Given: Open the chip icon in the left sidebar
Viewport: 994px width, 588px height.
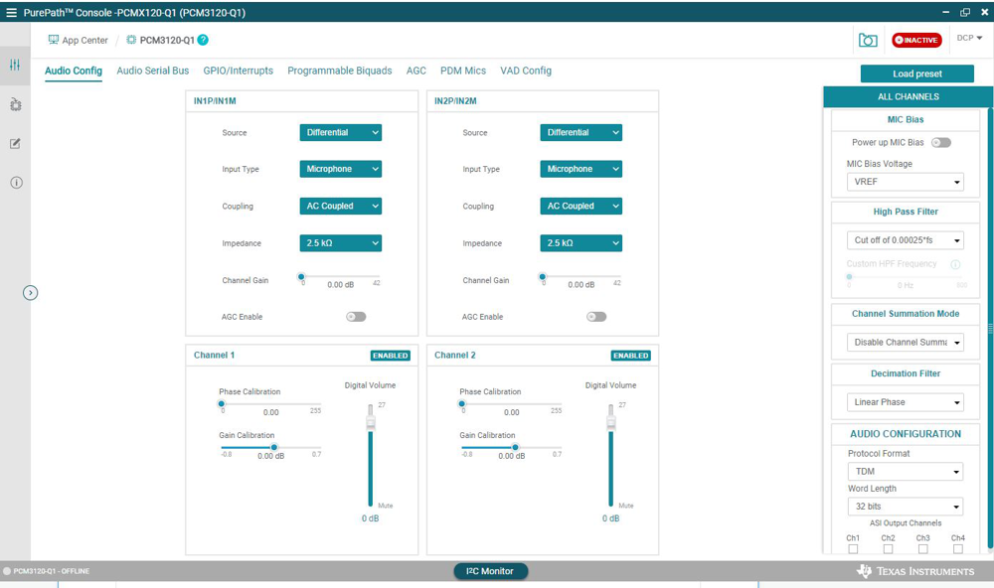Looking at the screenshot, I should (15, 104).
